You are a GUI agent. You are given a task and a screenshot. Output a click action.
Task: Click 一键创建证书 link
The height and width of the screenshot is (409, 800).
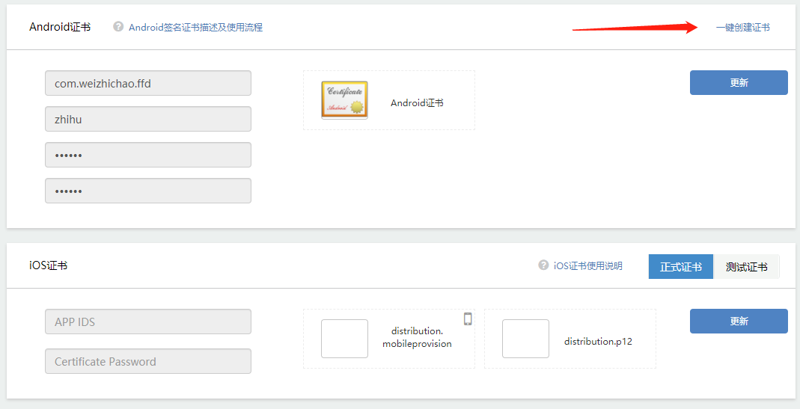(x=743, y=28)
